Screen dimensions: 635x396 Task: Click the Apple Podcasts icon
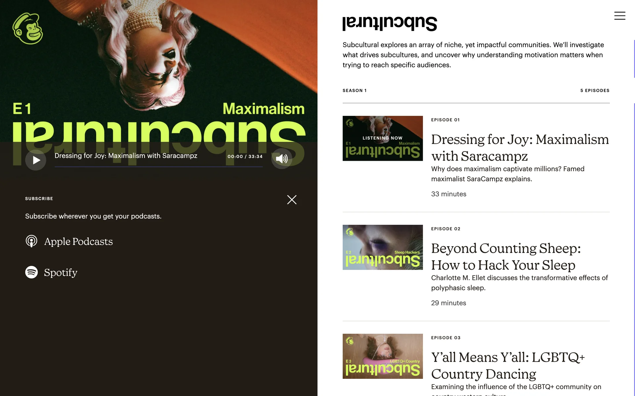tap(31, 241)
